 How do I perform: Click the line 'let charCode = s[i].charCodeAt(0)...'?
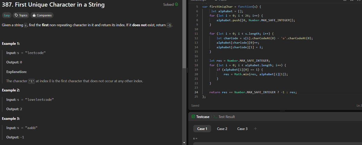(x=265, y=38)
